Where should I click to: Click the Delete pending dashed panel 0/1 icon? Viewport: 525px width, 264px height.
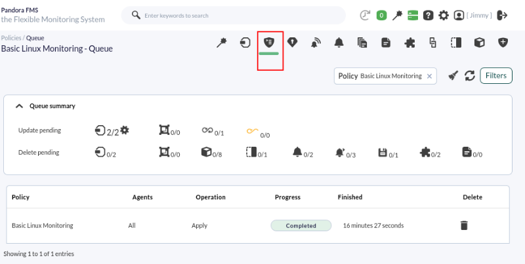251,152
